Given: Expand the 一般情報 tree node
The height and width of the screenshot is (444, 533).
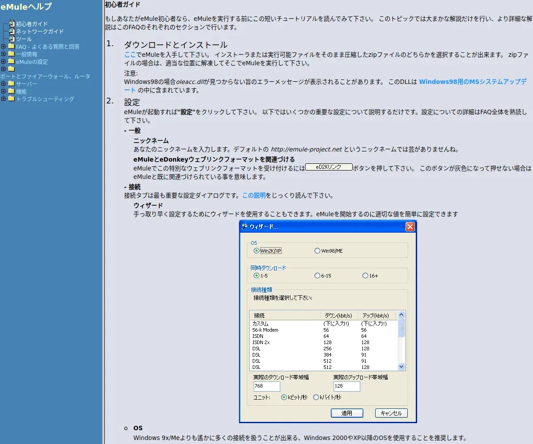Looking at the screenshot, I should pyautogui.click(x=4, y=54).
